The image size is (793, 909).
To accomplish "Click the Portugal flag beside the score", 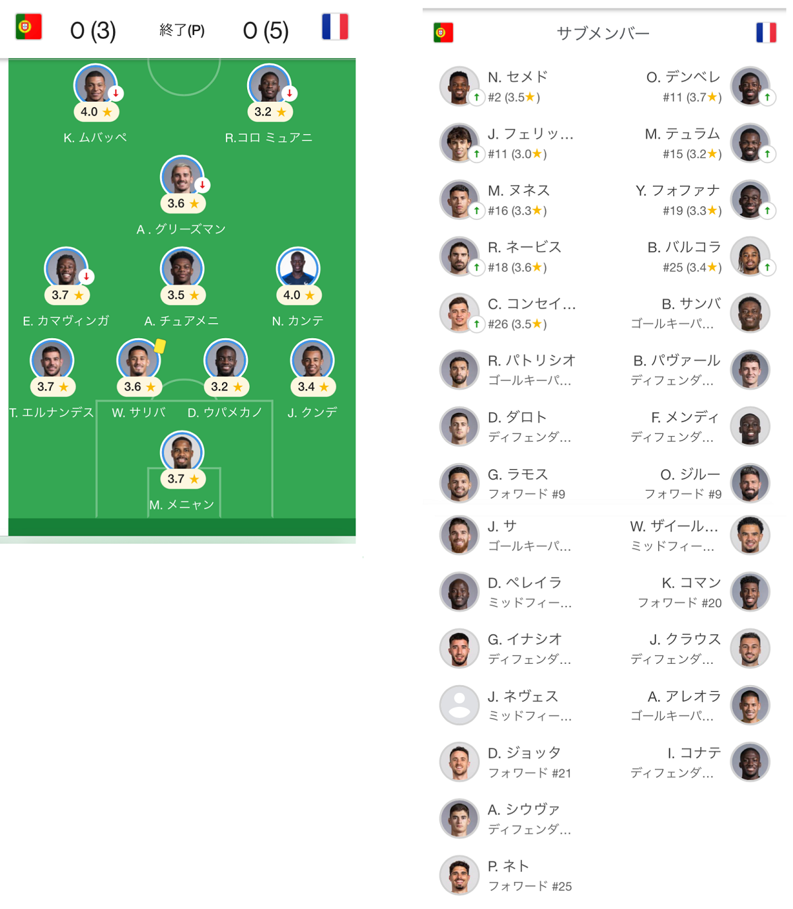I will (28, 27).
